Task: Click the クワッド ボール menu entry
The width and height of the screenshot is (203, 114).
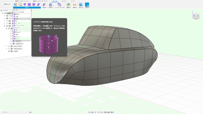Action: (20, 26)
